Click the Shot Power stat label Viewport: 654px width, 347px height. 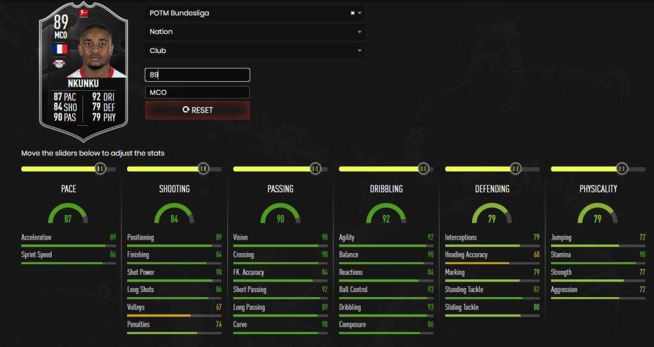click(x=141, y=272)
